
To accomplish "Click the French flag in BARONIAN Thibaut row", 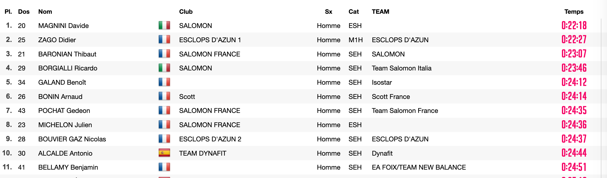I will (164, 54).
